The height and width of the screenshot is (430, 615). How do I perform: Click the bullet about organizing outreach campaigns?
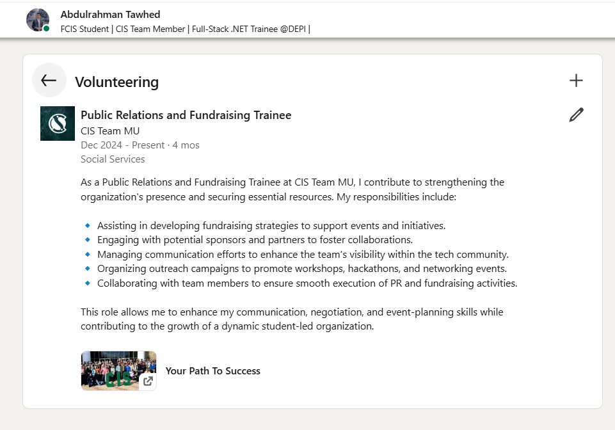click(x=302, y=269)
